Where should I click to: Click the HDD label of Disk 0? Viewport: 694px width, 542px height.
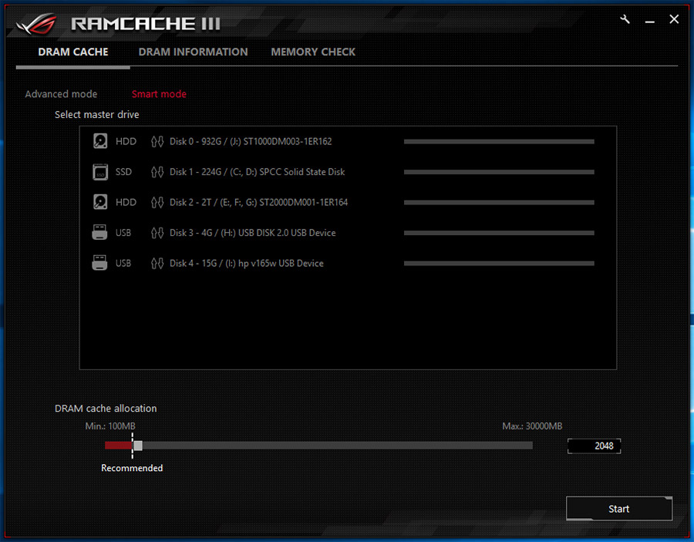point(126,142)
